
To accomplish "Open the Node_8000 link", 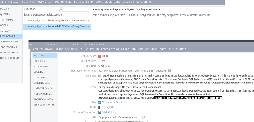I will (108, 107).
